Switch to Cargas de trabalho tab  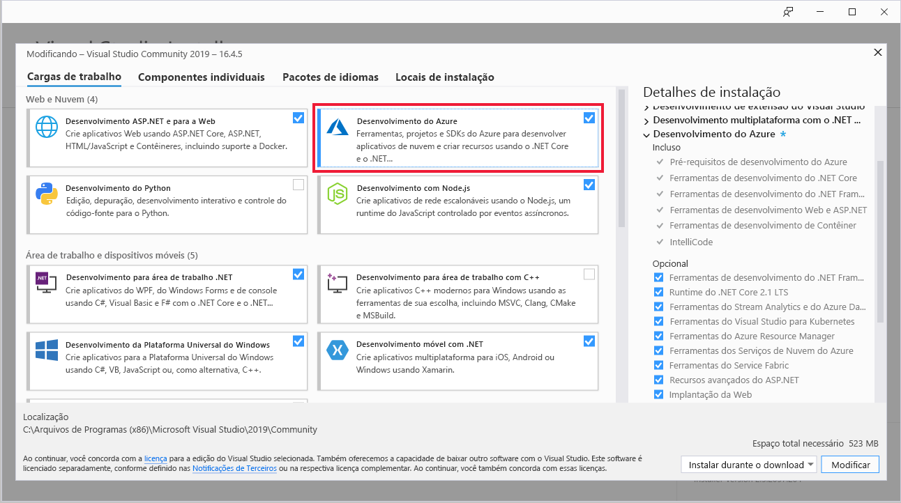(74, 77)
